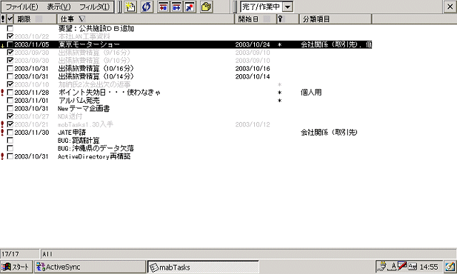Switch to ActiveSync in the taskbar
457x274 pixels.
90,267
